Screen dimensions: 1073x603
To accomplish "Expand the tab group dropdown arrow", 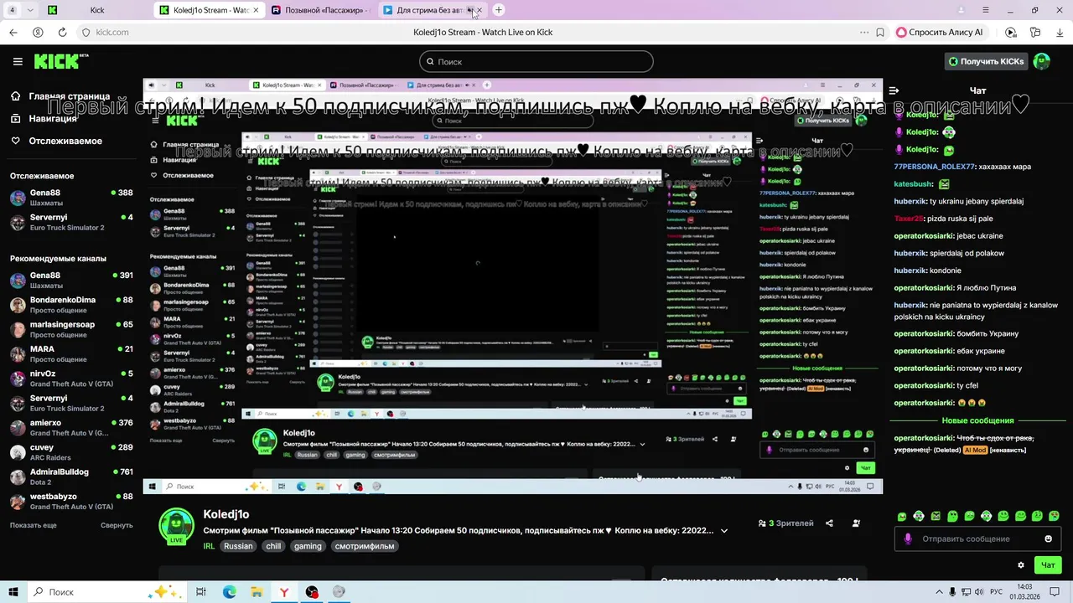I will click(31, 10).
